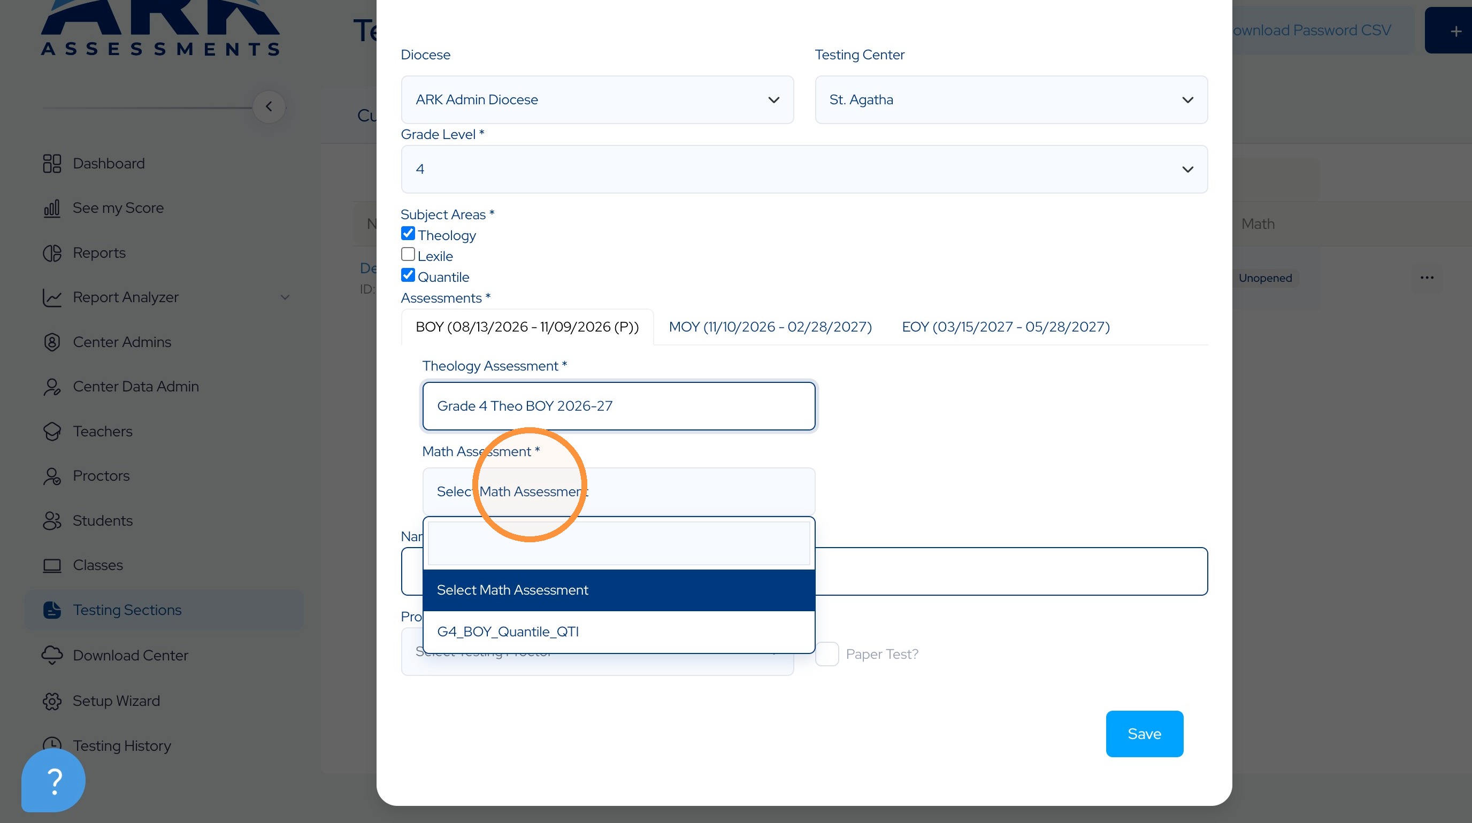Enable the Lexile subject checkbox

point(408,254)
